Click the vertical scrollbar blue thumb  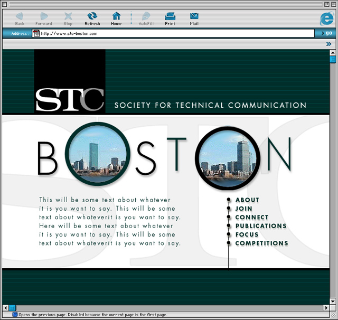[333, 59]
